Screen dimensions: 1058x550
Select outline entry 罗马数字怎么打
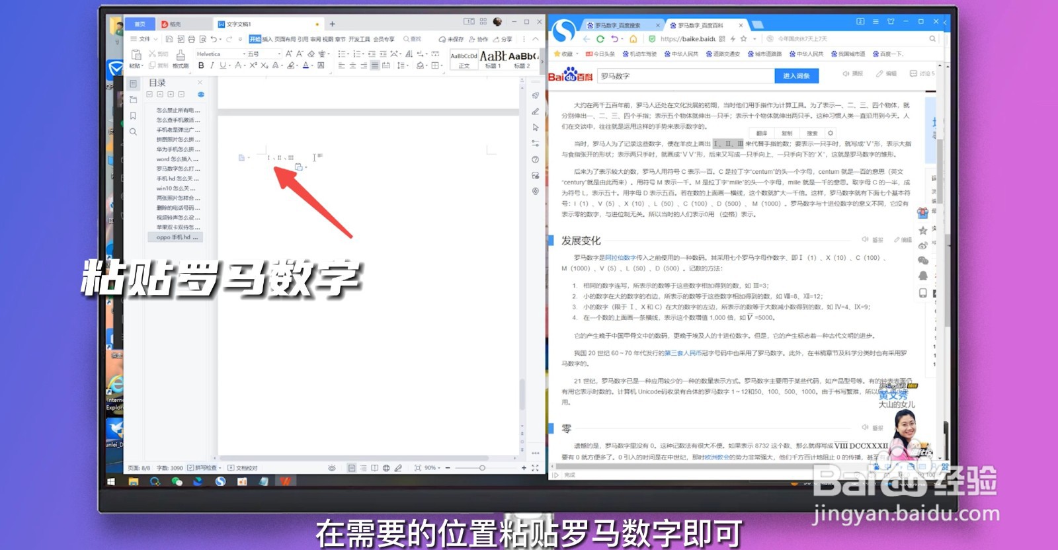click(x=177, y=169)
